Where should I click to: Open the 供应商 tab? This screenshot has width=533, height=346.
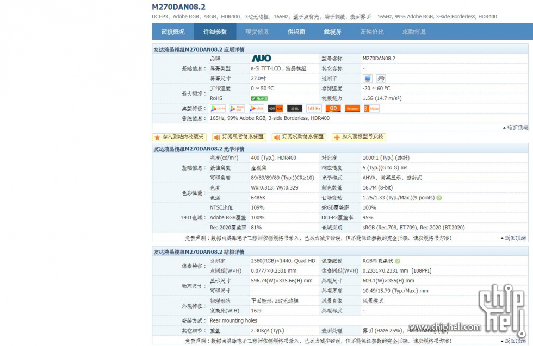click(x=296, y=32)
